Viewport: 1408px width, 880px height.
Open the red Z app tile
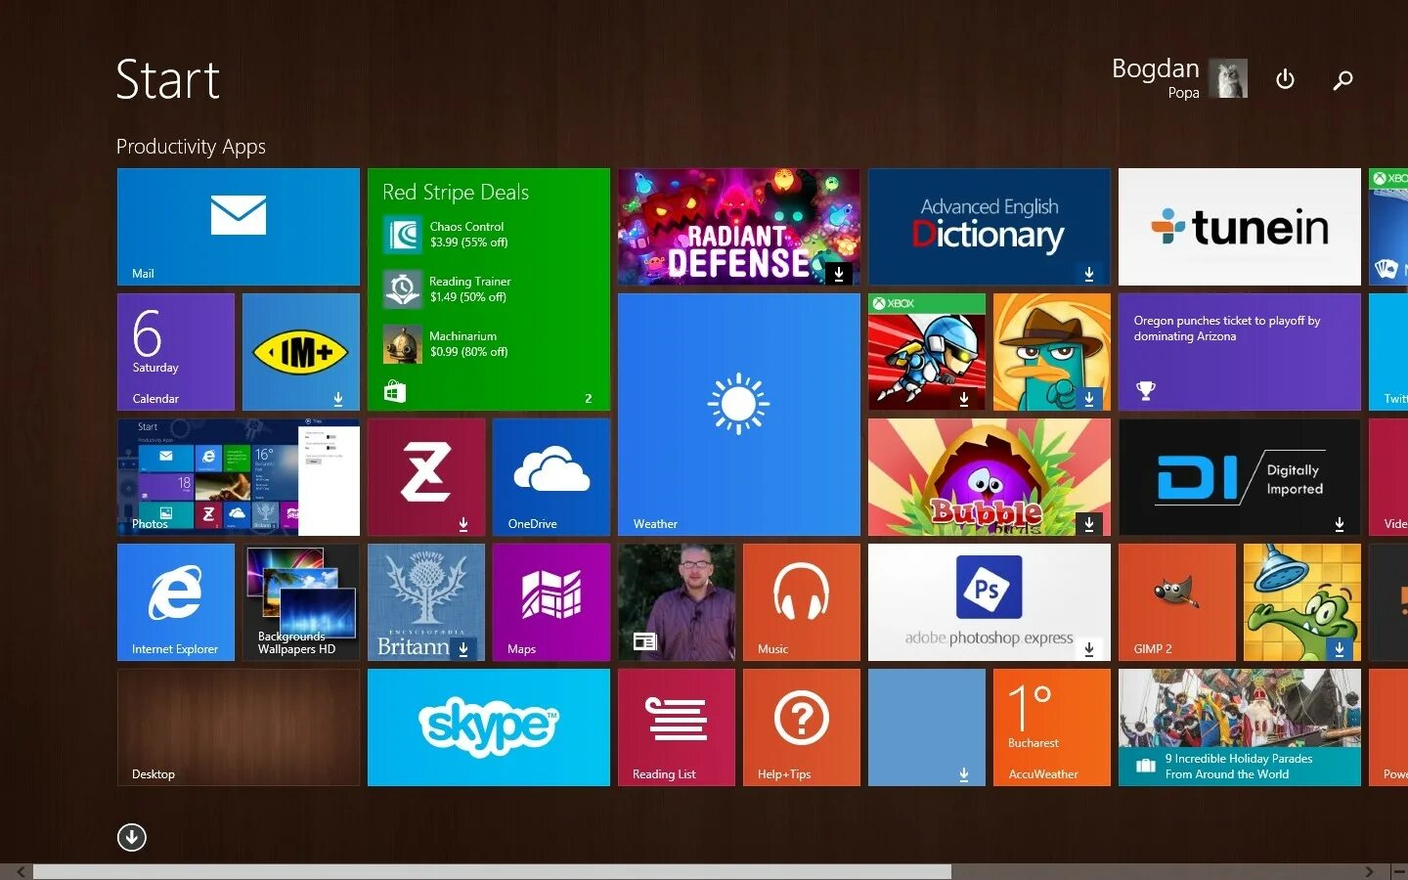pos(426,477)
